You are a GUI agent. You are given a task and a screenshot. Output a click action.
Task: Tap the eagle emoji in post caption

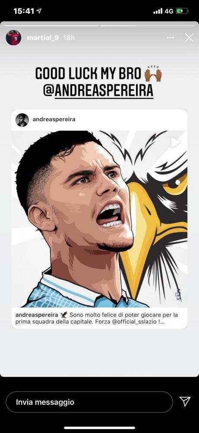64,315
